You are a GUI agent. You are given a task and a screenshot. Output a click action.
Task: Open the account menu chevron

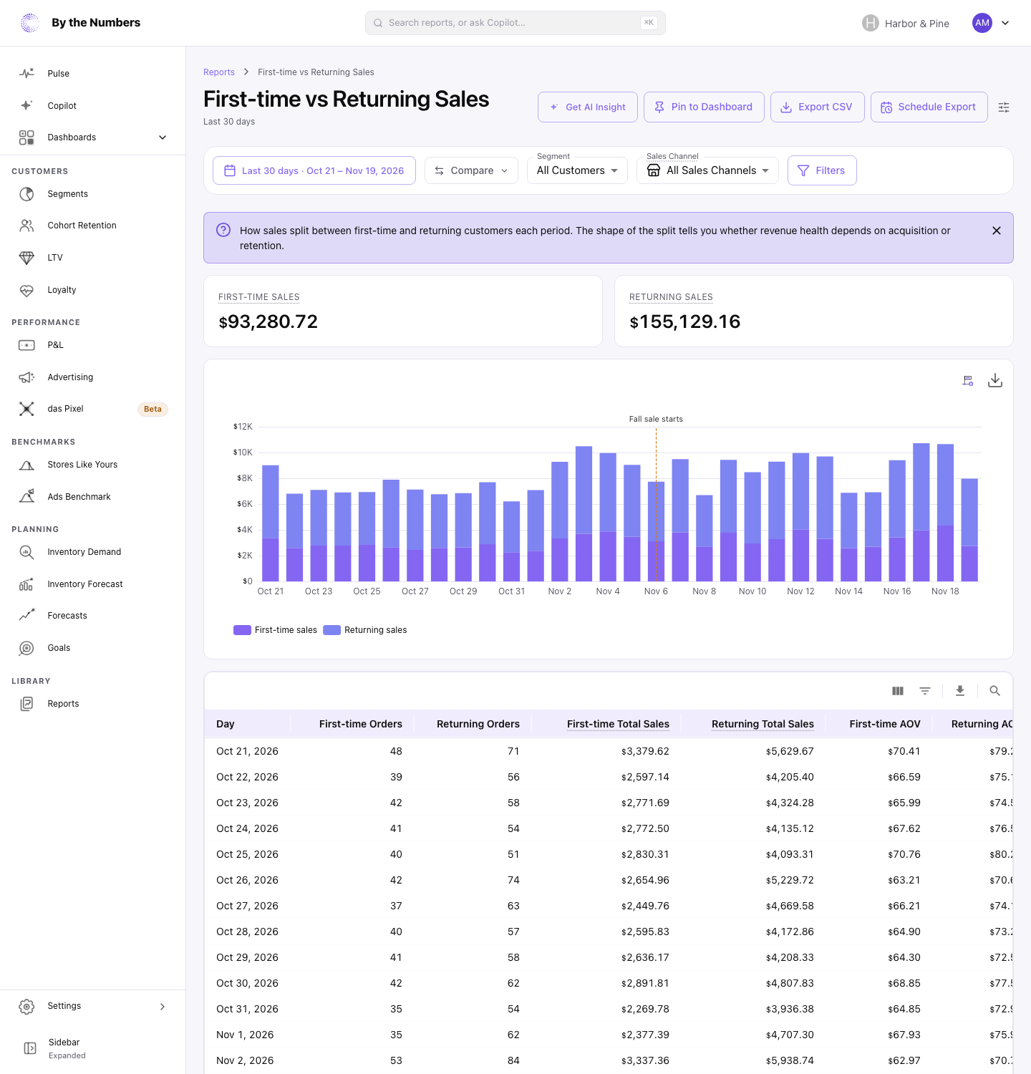pyautogui.click(x=1005, y=23)
